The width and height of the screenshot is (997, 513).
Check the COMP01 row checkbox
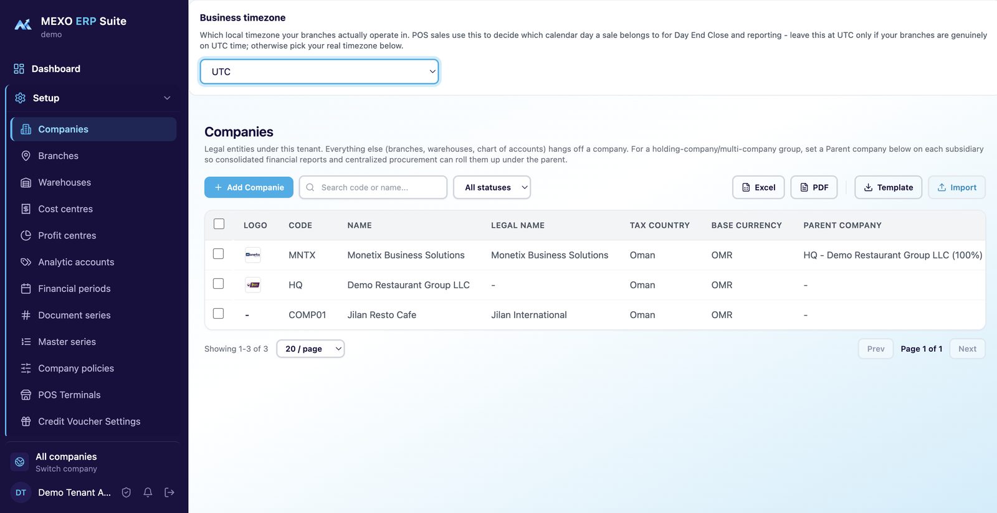tap(218, 314)
